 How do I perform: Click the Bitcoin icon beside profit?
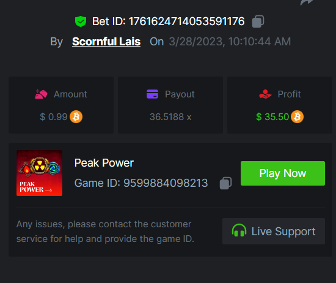point(297,116)
